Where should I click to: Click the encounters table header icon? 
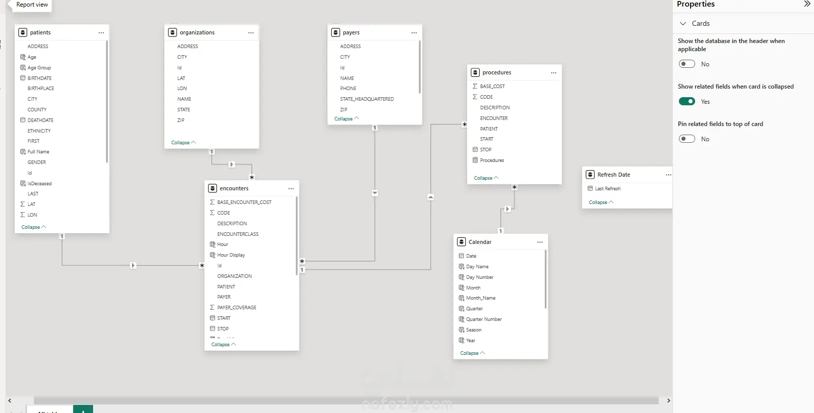212,188
